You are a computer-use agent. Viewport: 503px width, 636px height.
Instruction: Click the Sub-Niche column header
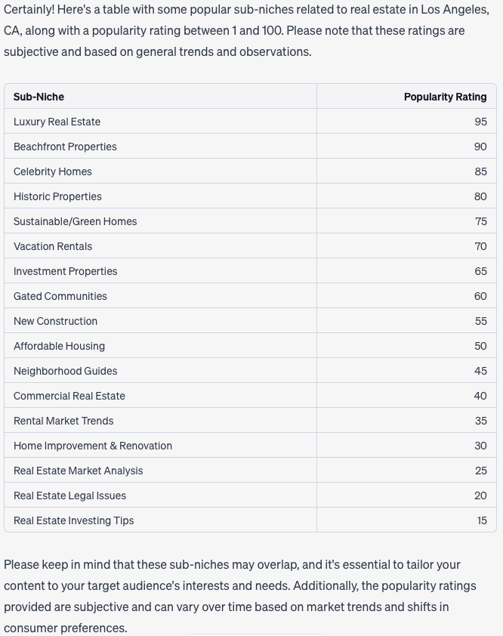pos(39,97)
